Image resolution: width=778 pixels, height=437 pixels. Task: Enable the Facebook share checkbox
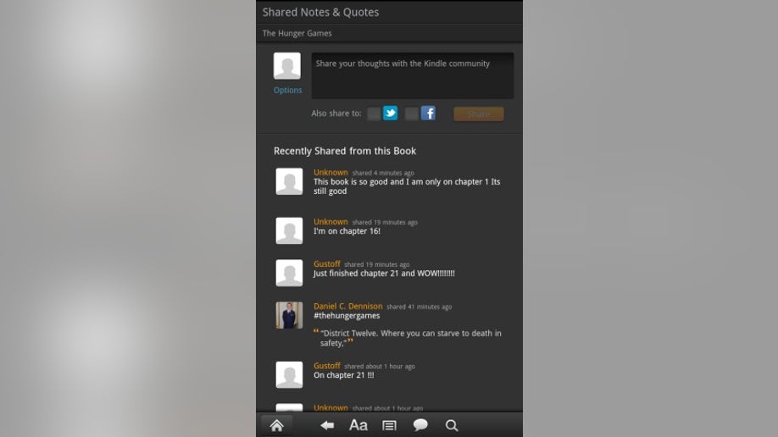(412, 113)
